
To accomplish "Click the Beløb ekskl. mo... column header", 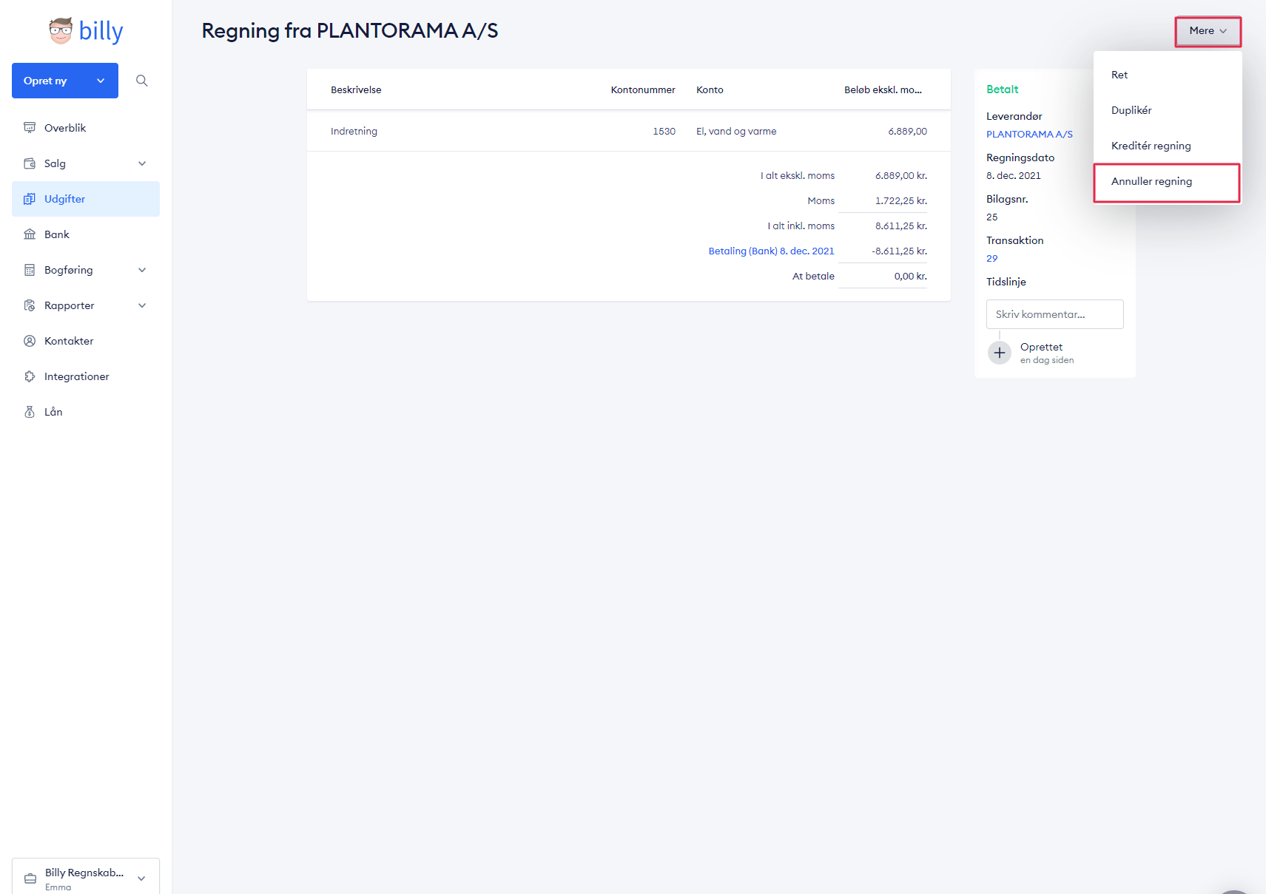I will pos(883,89).
